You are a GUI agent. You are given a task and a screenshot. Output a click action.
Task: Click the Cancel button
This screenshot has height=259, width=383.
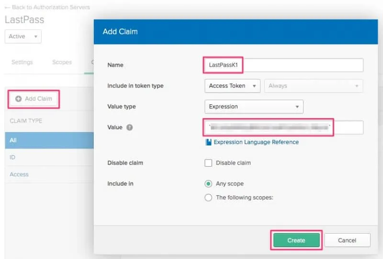(x=347, y=240)
